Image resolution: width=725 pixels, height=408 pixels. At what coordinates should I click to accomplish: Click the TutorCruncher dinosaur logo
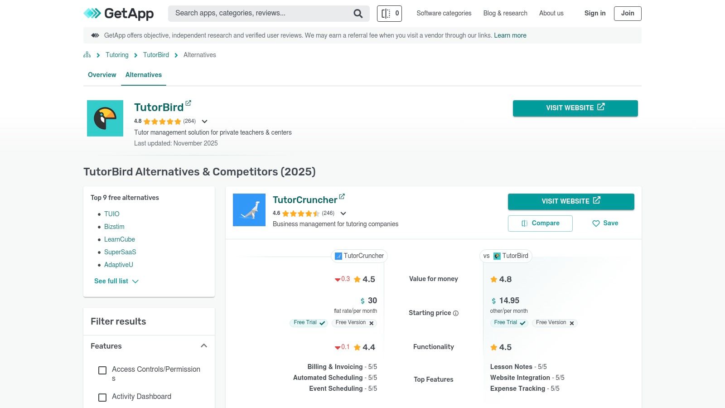pos(249,209)
